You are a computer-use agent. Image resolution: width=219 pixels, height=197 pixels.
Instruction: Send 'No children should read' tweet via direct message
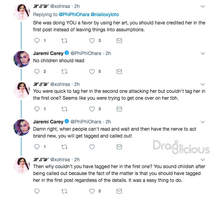point(119,72)
